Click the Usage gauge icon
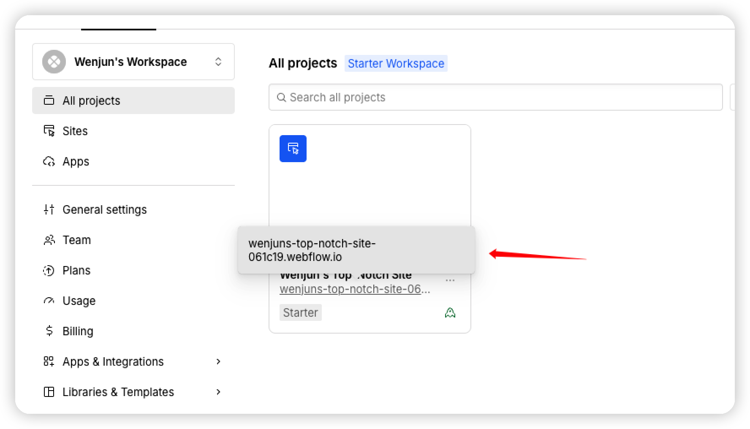 [49, 301]
